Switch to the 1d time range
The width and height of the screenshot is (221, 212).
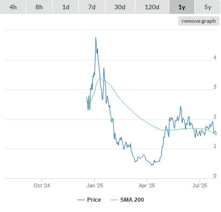[66, 7]
